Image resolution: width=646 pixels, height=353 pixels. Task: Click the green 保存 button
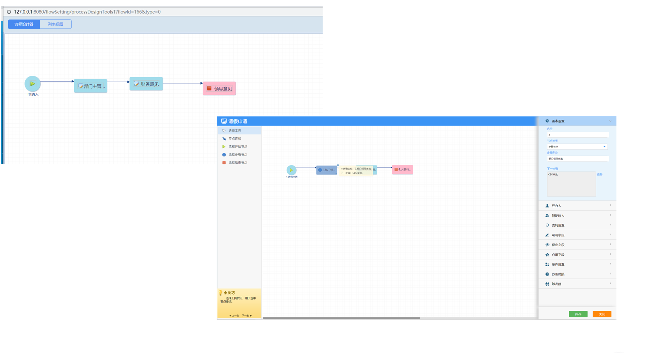(x=578, y=314)
